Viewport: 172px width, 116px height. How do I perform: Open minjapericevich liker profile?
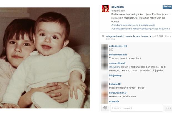tap(115, 36)
